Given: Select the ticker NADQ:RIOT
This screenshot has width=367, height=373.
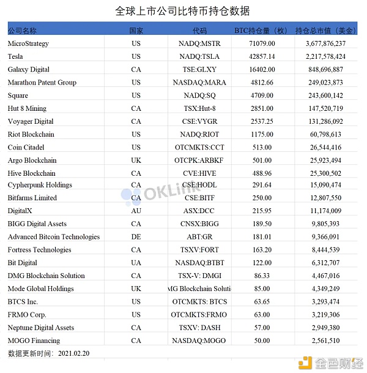Looking at the screenshot, I should click(x=199, y=134).
